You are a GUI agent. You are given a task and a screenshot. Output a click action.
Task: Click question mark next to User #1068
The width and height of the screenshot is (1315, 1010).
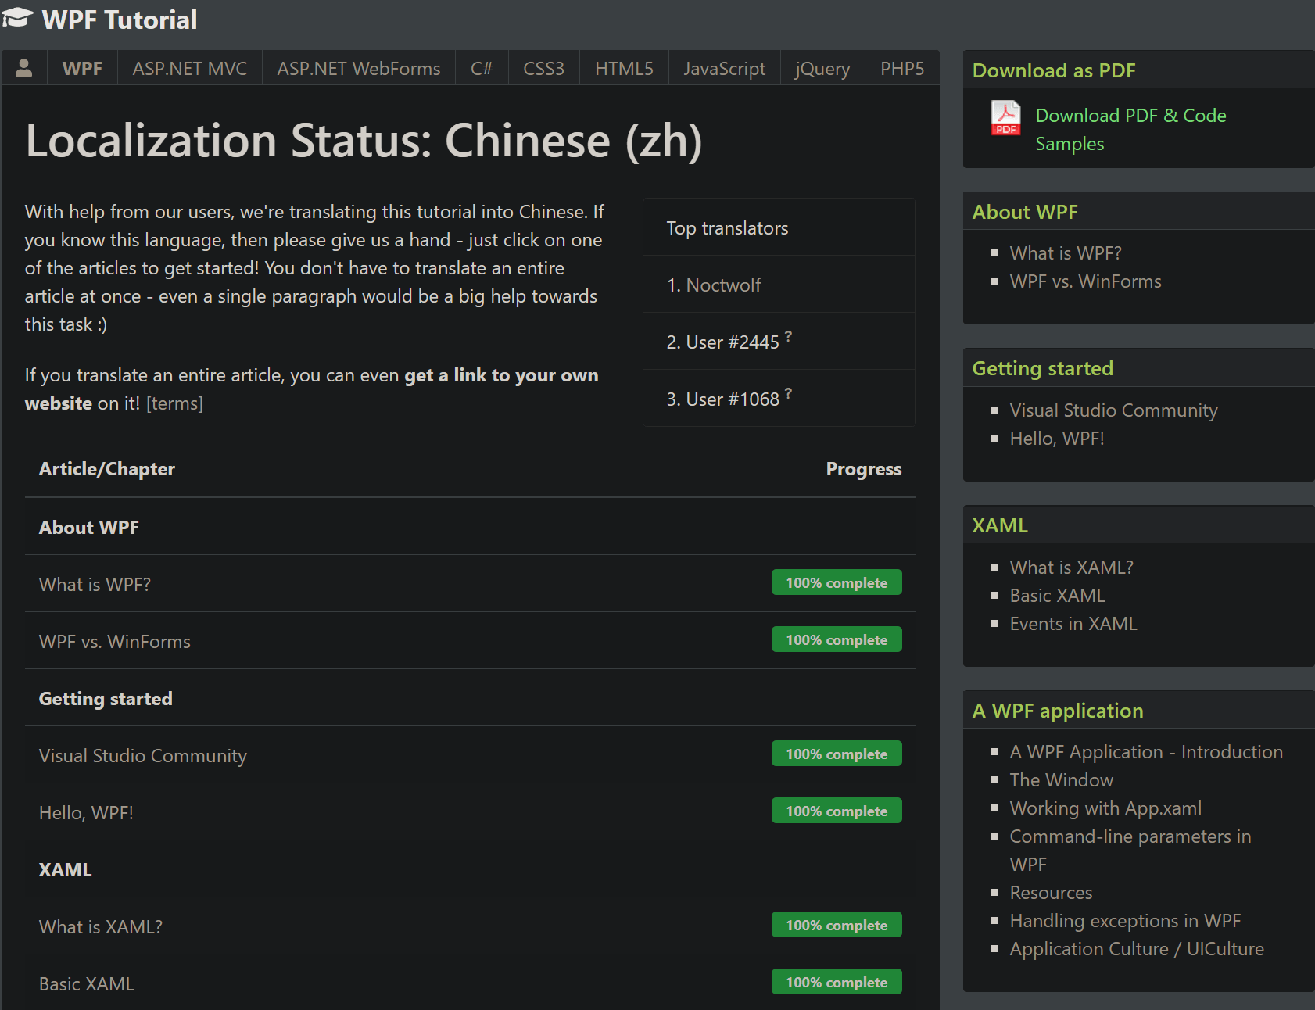(x=788, y=393)
